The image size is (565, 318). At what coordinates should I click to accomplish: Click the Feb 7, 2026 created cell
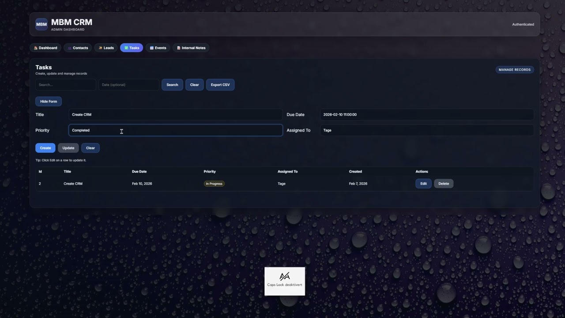click(x=358, y=184)
